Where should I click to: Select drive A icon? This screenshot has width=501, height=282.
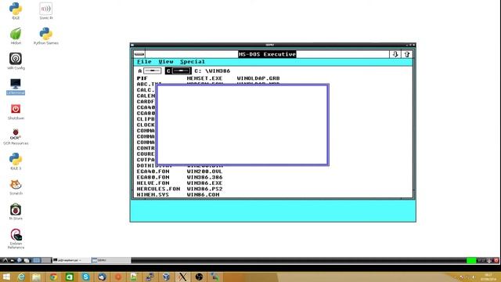click(x=150, y=70)
